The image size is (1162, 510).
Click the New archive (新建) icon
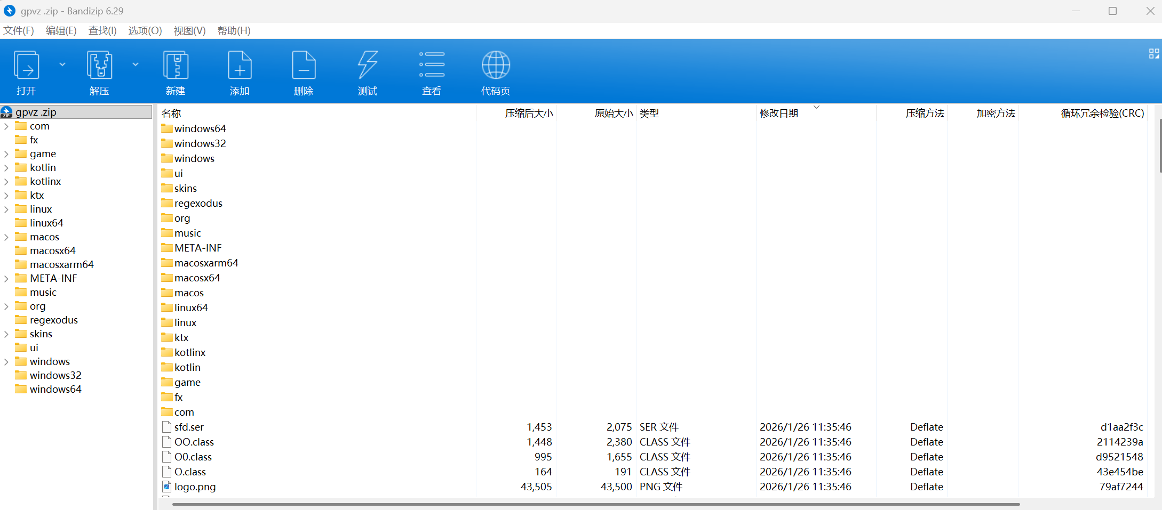(176, 66)
